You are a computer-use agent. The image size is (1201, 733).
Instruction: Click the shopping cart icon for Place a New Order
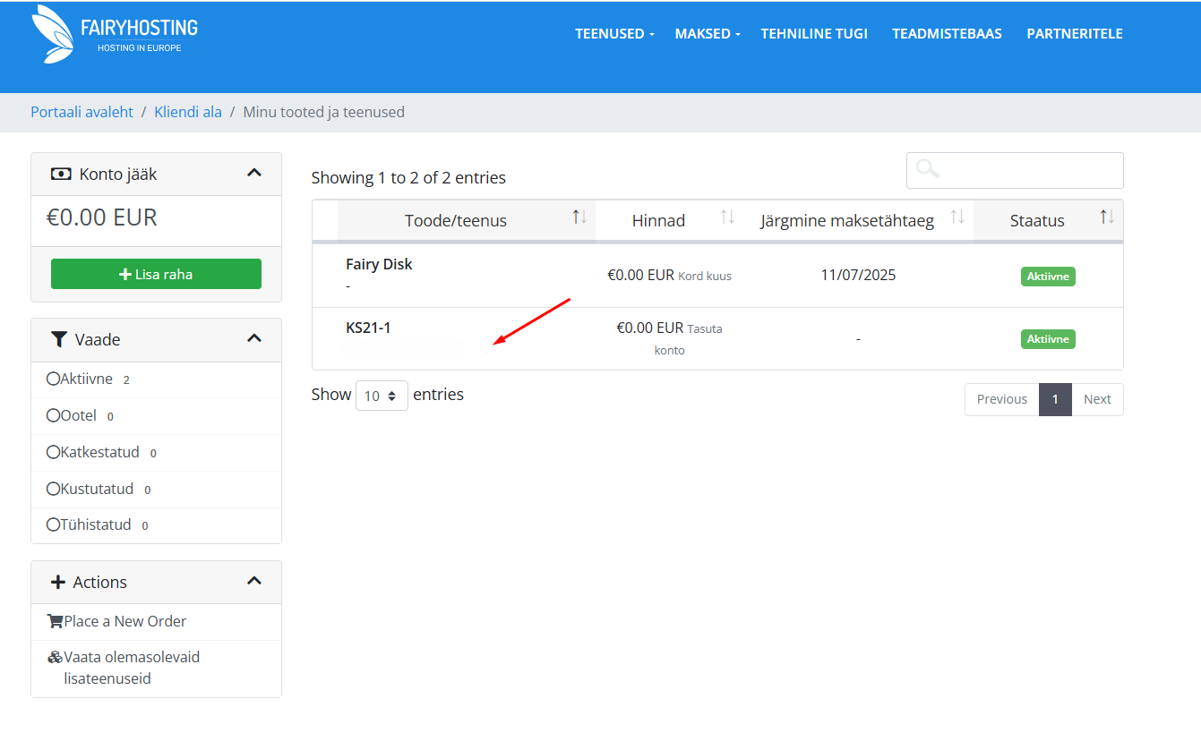(55, 621)
